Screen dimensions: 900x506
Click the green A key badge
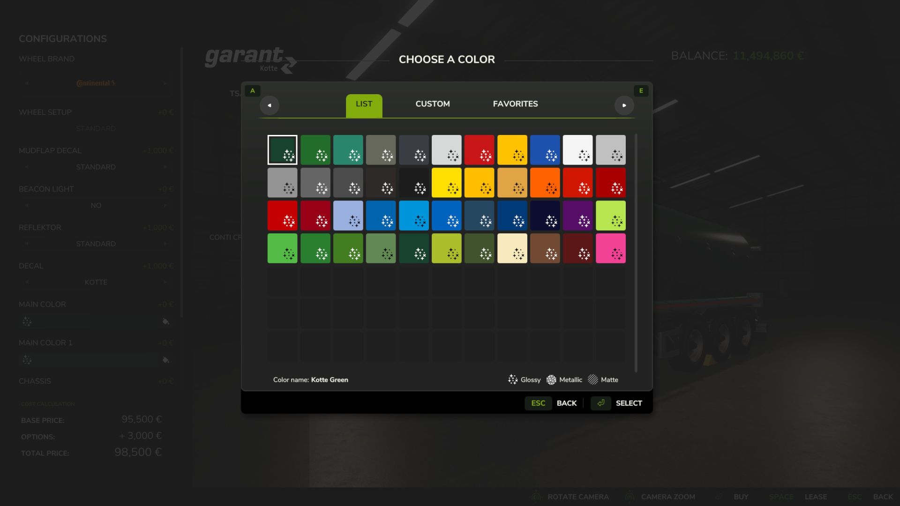253,91
